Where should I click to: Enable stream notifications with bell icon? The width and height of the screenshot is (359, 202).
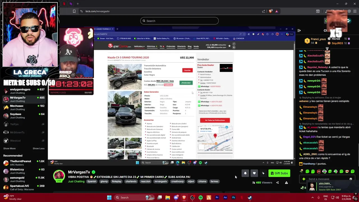tap(245, 173)
